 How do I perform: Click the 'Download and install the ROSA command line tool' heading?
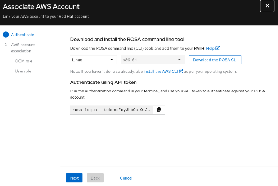pos(127,39)
